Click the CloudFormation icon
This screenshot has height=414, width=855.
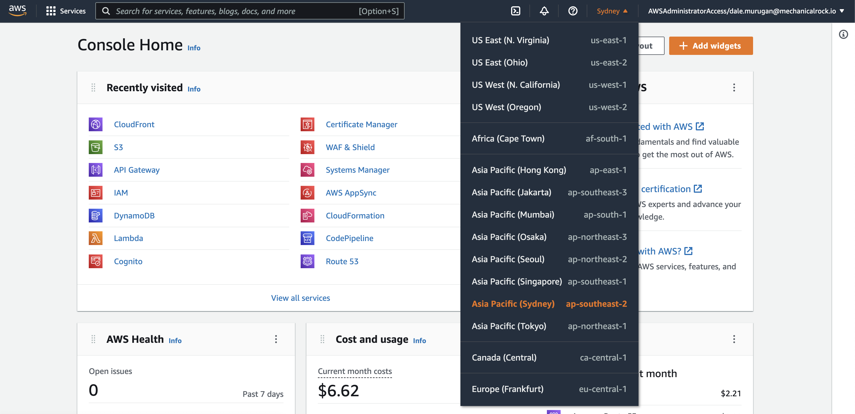pos(307,216)
